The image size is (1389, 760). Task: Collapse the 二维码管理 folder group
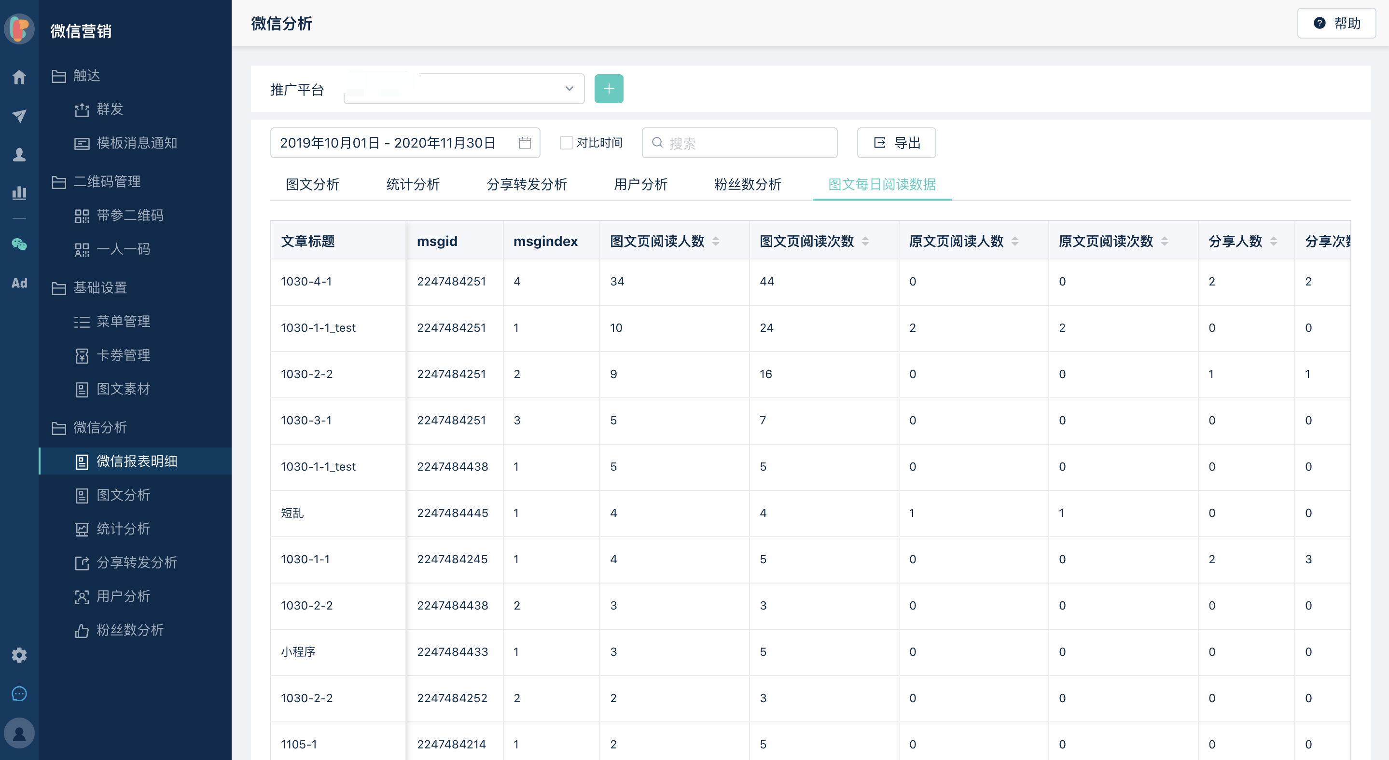click(106, 181)
